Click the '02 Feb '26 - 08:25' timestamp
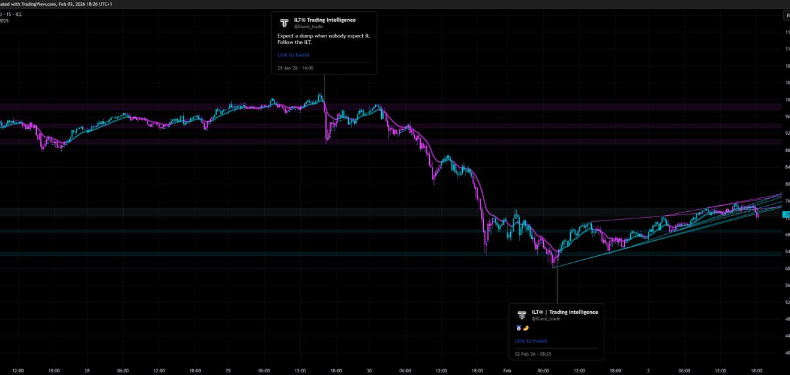This screenshot has height=375, width=790. (534, 354)
